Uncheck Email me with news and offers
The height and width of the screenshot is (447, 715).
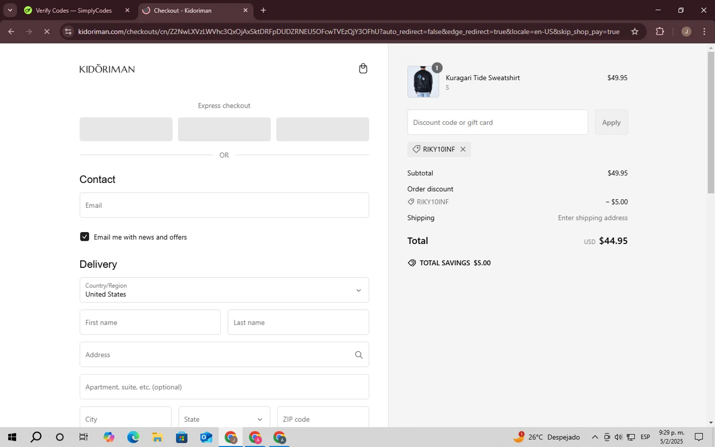click(x=84, y=237)
